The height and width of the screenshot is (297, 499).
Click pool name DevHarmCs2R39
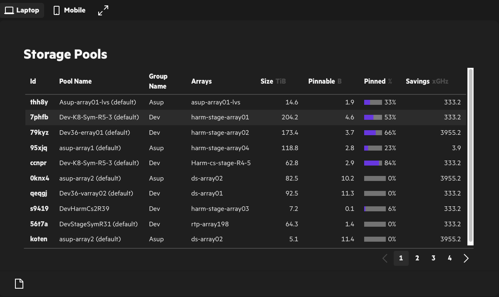(x=84, y=208)
